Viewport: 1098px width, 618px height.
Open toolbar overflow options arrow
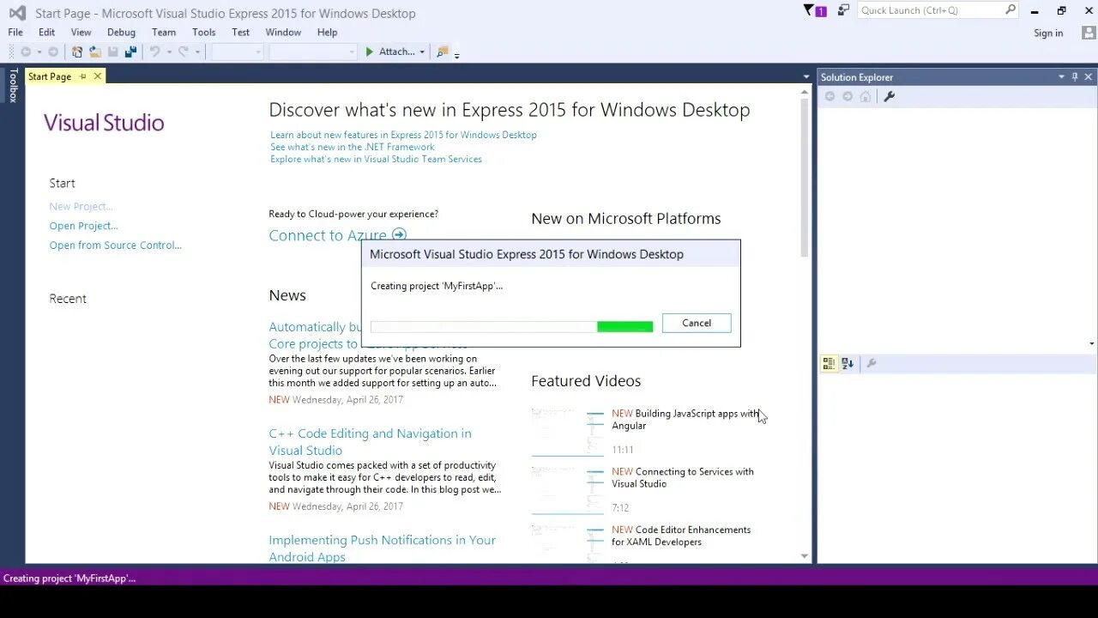click(x=457, y=55)
